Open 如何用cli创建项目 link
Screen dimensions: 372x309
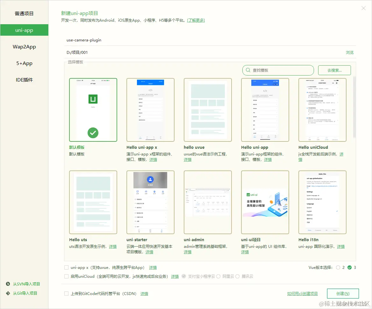pyautogui.click(x=302, y=294)
